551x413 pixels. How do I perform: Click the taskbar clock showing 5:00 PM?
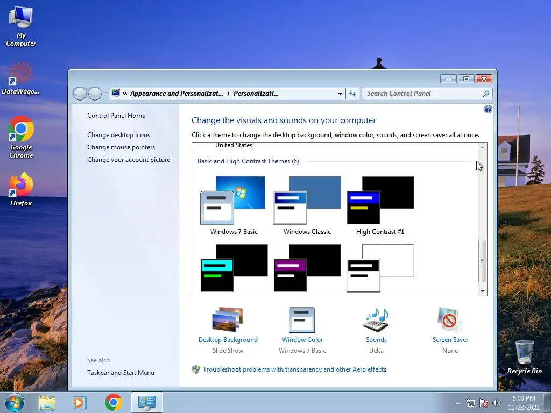[524, 403]
